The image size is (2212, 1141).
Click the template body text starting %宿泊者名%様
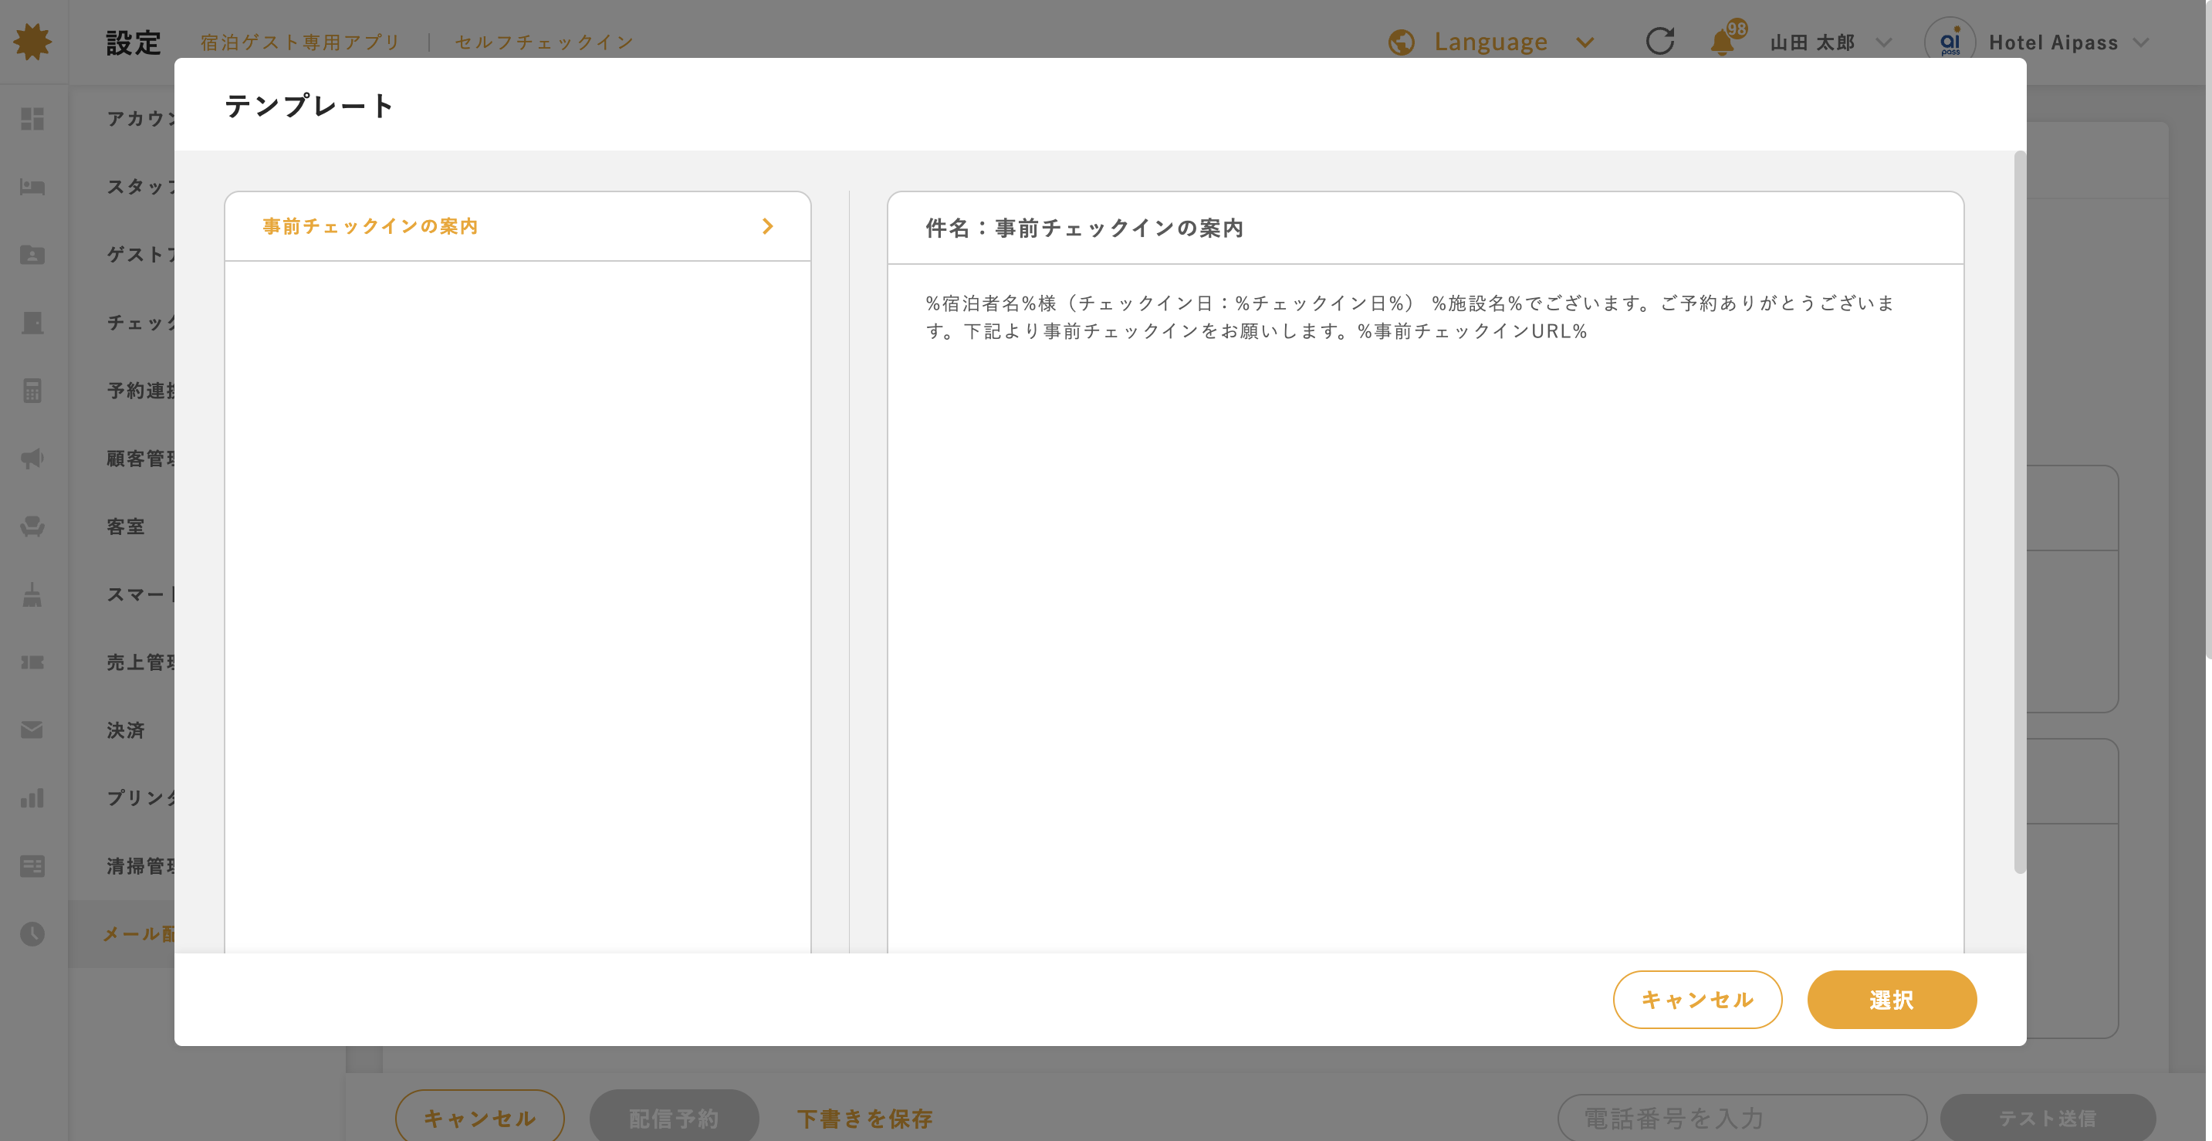tap(1409, 317)
